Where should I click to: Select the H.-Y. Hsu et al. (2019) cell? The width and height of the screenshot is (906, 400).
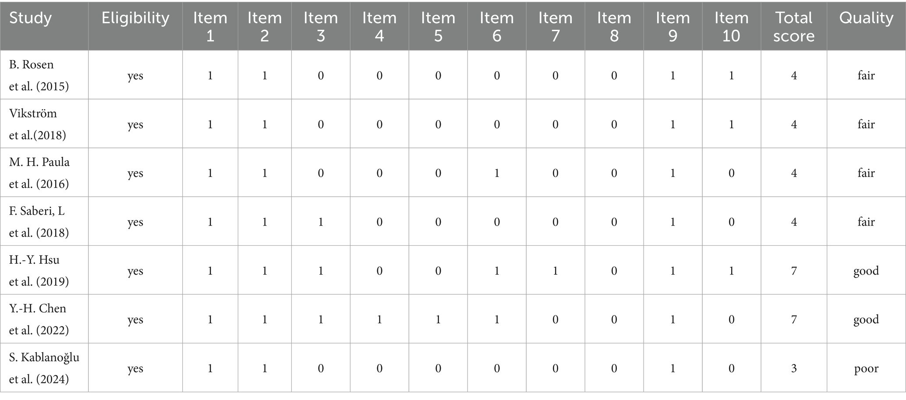click(39, 270)
